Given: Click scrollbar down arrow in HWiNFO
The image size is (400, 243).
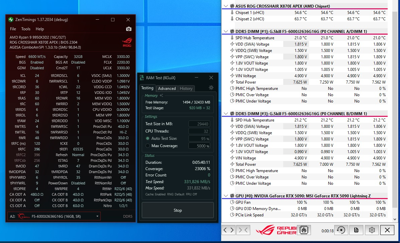Looking at the screenshot, I should tap(395, 219).
